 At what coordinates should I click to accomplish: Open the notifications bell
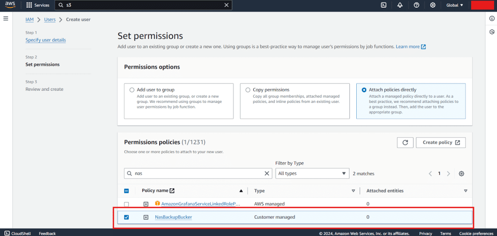coord(400,5)
